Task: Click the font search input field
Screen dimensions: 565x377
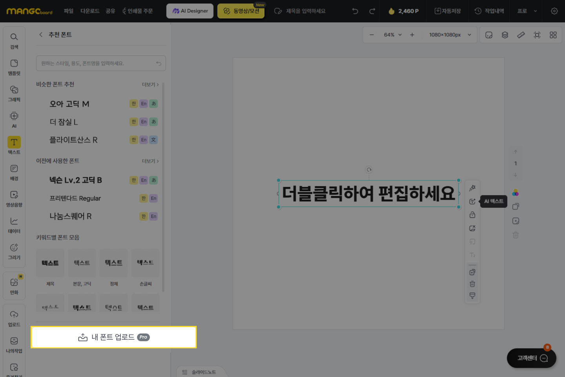Action: 101,63
